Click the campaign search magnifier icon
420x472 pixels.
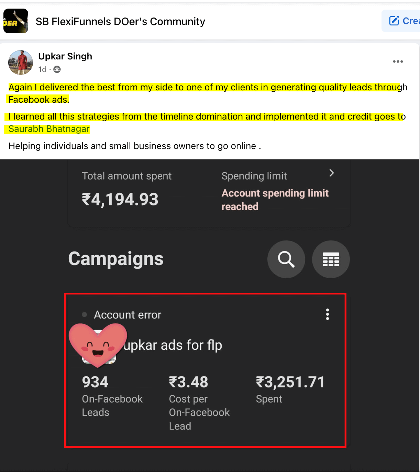point(286,259)
